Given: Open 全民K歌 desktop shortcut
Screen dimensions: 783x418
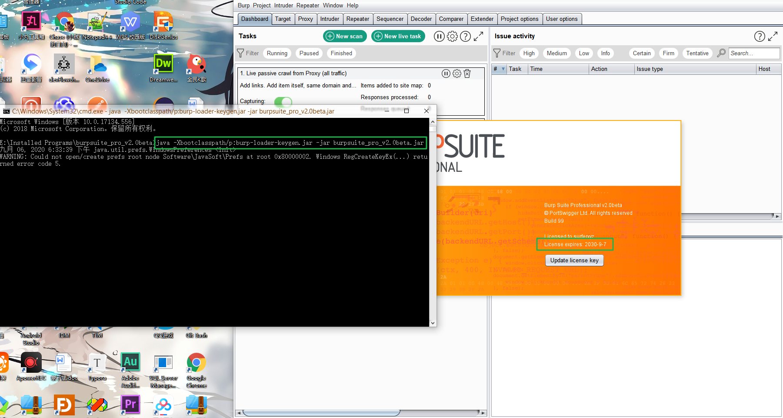Looking at the screenshot, I should [197, 68].
